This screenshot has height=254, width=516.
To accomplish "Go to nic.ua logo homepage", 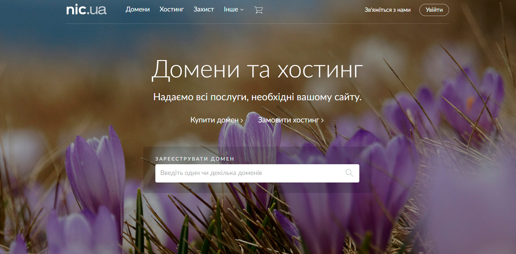I will (x=86, y=9).
